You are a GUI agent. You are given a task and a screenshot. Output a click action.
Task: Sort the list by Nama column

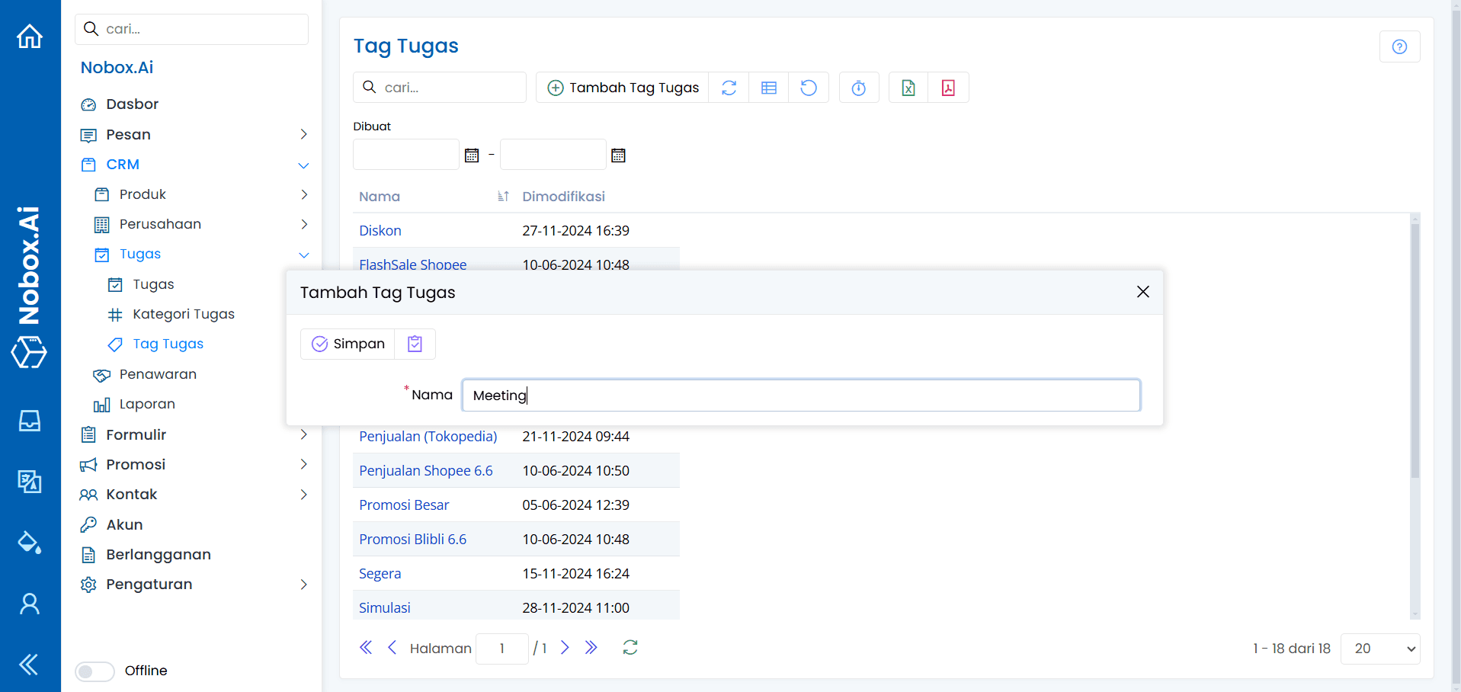tap(503, 197)
